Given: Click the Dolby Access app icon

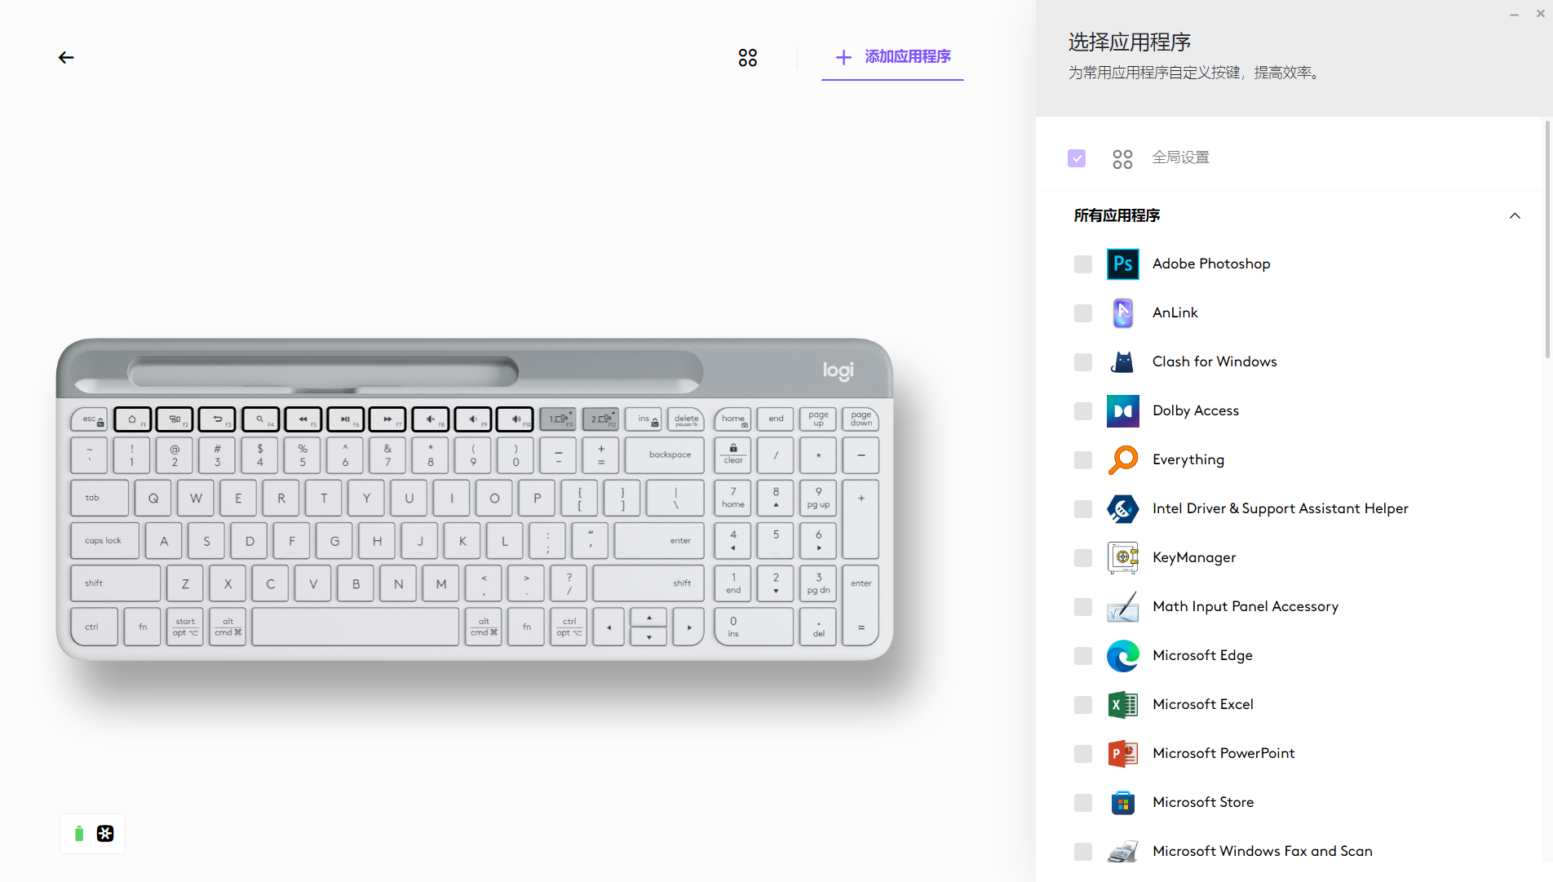Looking at the screenshot, I should 1123,410.
